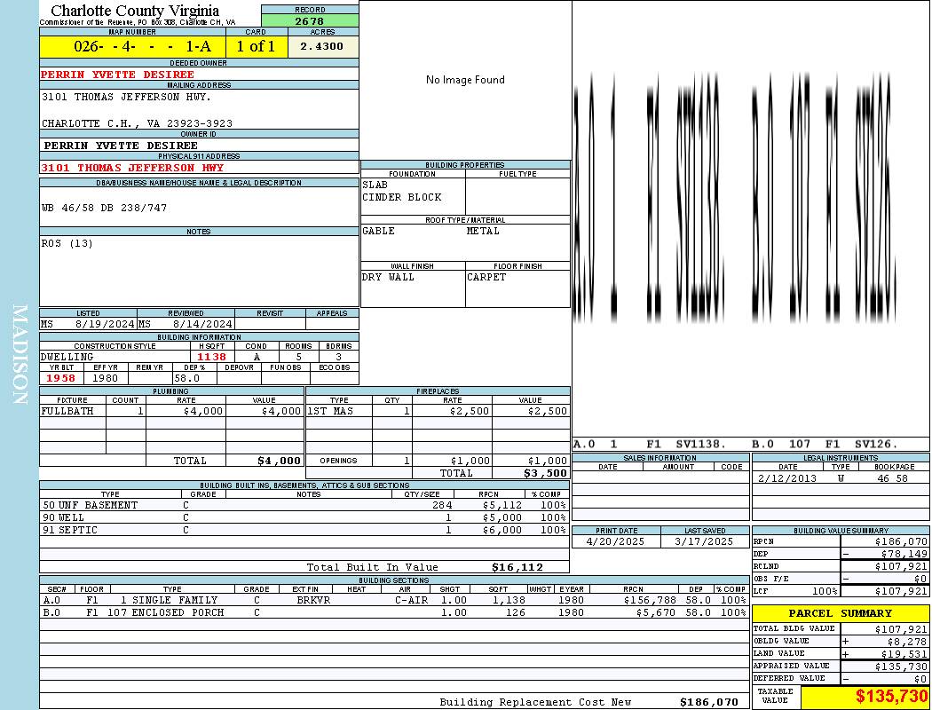
Task: Click the 50 UNF BASEMENT row
Action: [304, 505]
